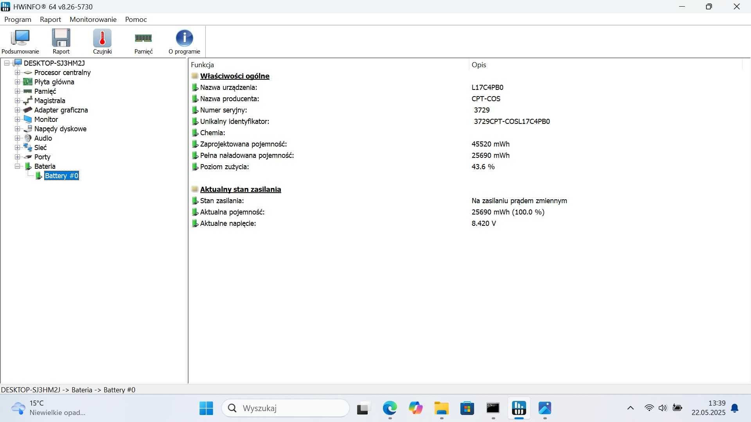
Task: Open Microsoft Edge from the taskbar
Action: coord(390,408)
